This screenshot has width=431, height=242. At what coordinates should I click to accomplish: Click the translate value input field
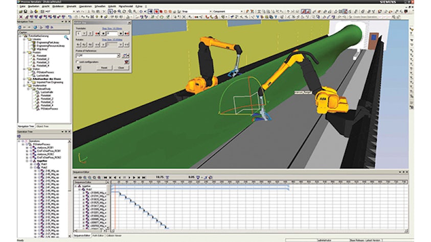coord(112,34)
